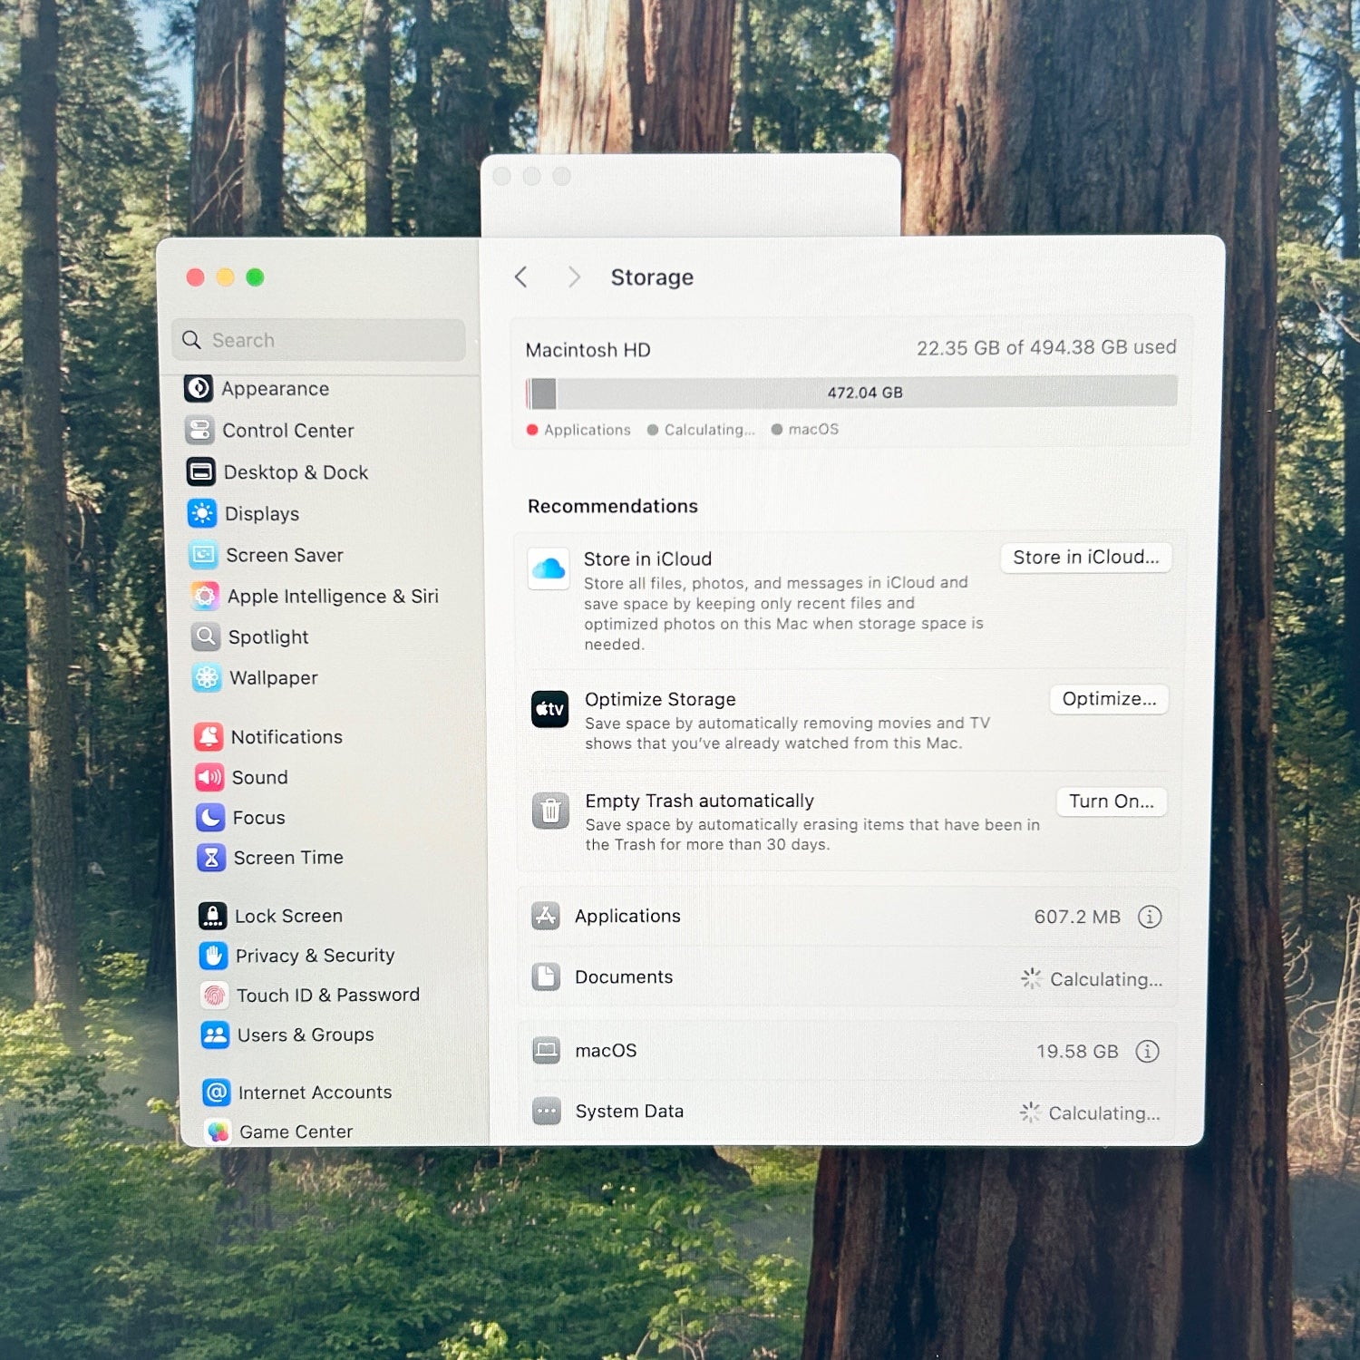Show info for macOS storage
Viewport: 1360px width, 1360px height.
[x=1147, y=1051]
